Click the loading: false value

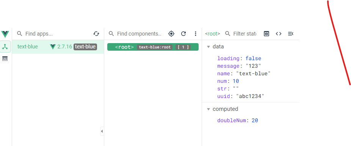point(254,59)
